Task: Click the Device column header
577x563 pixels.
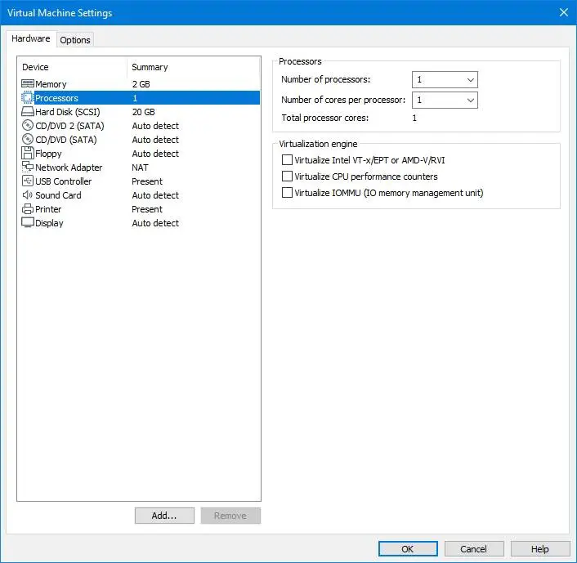Action: click(x=35, y=67)
